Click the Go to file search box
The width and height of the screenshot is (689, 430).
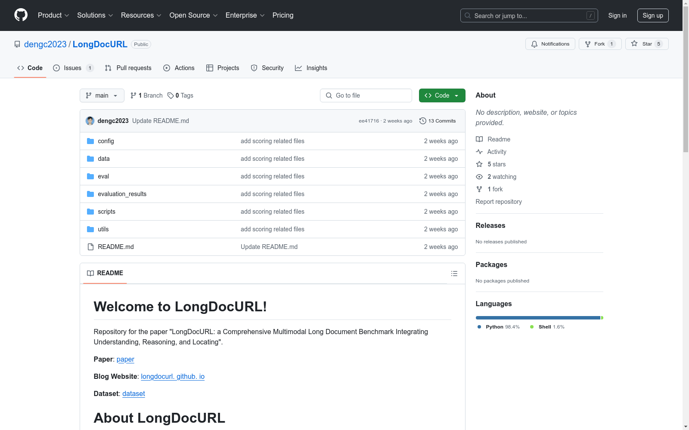tap(366, 95)
